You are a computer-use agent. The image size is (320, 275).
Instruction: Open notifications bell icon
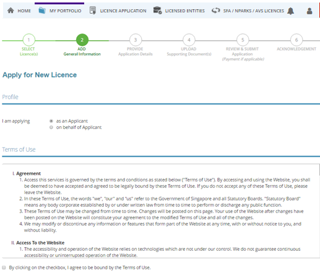coord(291,11)
